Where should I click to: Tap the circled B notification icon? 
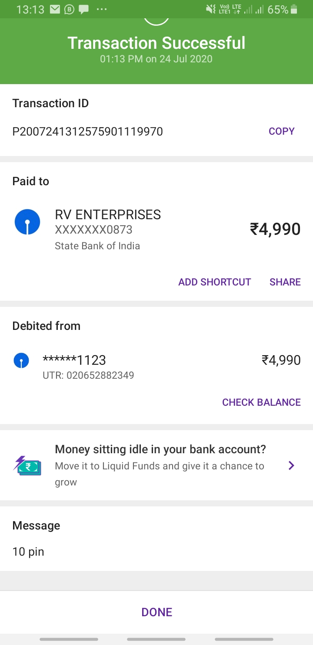[x=70, y=9]
